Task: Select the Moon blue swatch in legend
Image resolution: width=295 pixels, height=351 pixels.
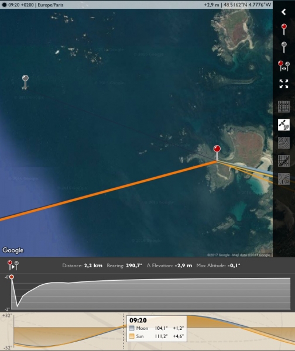Action: (x=132, y=328)
